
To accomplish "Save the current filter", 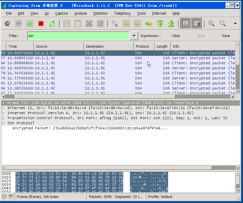I will (226, 36).
